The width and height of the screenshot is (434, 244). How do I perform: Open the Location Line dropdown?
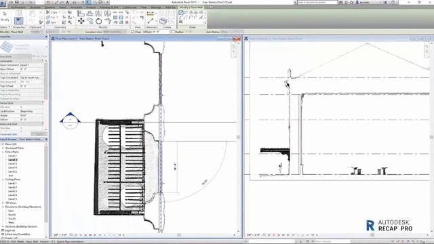click(114, 32)
